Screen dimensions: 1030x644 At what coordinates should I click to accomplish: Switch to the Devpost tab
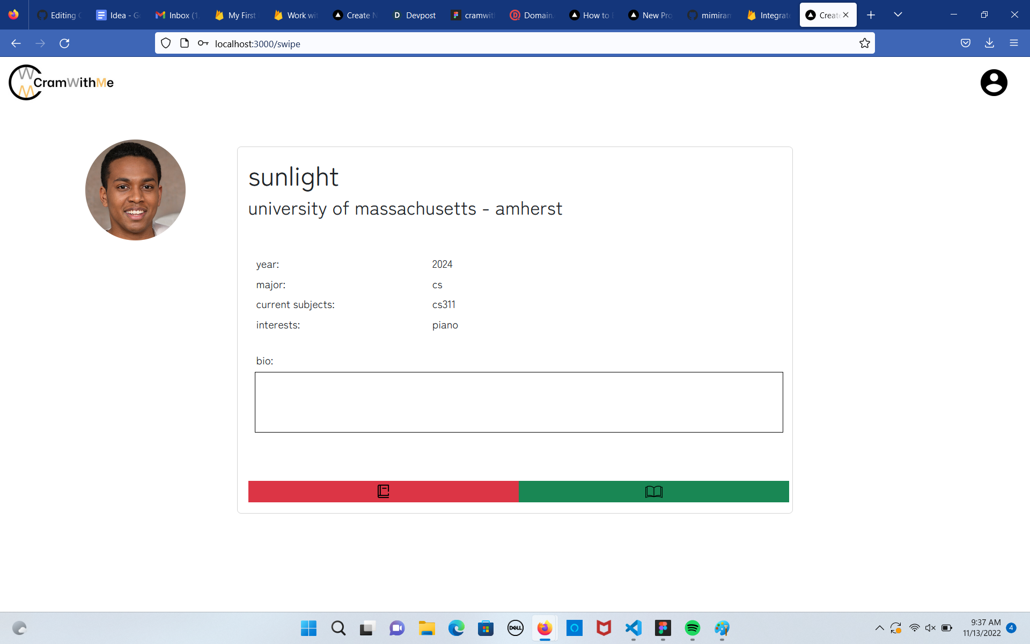click(x=414, y=15)
